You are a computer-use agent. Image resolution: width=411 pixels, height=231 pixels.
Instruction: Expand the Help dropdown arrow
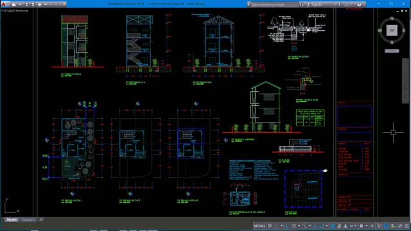(364, 4)
